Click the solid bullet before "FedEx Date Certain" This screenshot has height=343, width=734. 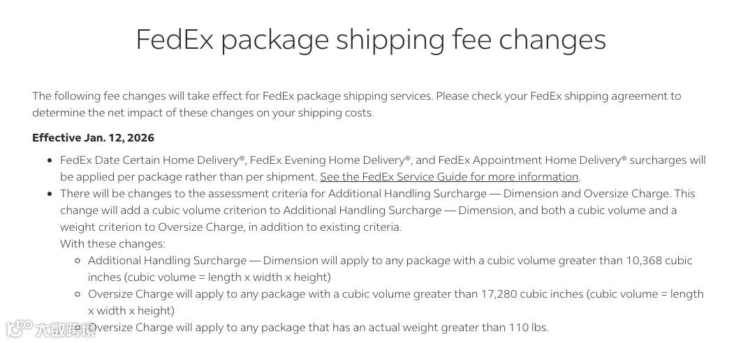point(50,161)
